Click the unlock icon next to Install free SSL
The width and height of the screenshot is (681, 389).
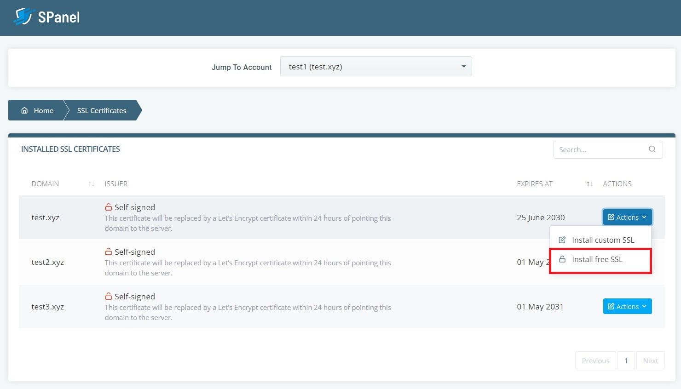(x=562, y=259)
